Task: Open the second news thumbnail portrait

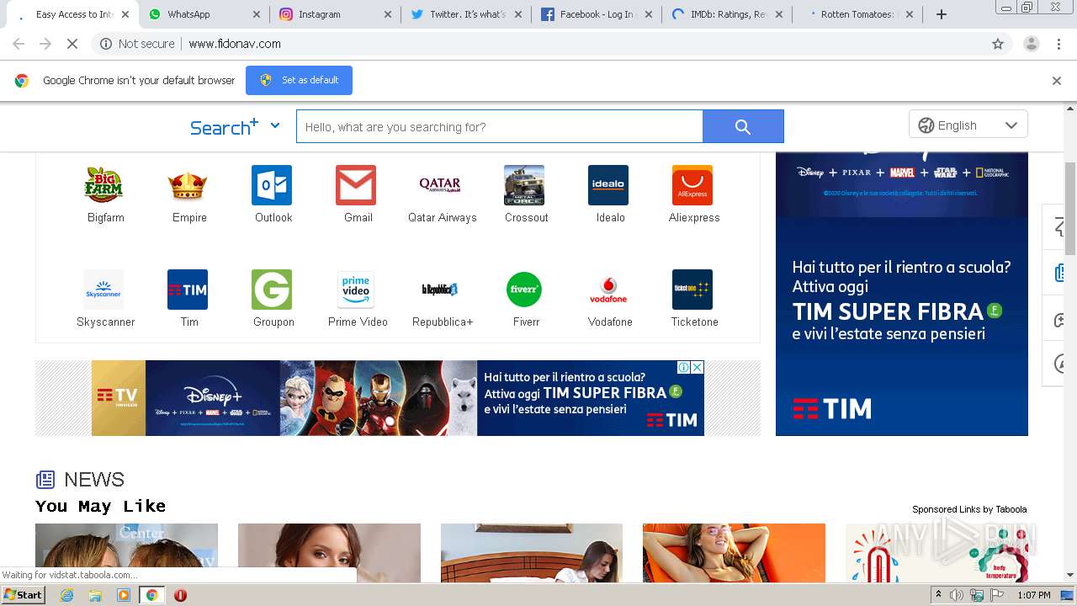Action: pyautogui.click(x=329, y=552)
